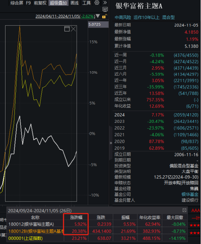Click the 最新规模 value 125.27亿

[176, 177]
